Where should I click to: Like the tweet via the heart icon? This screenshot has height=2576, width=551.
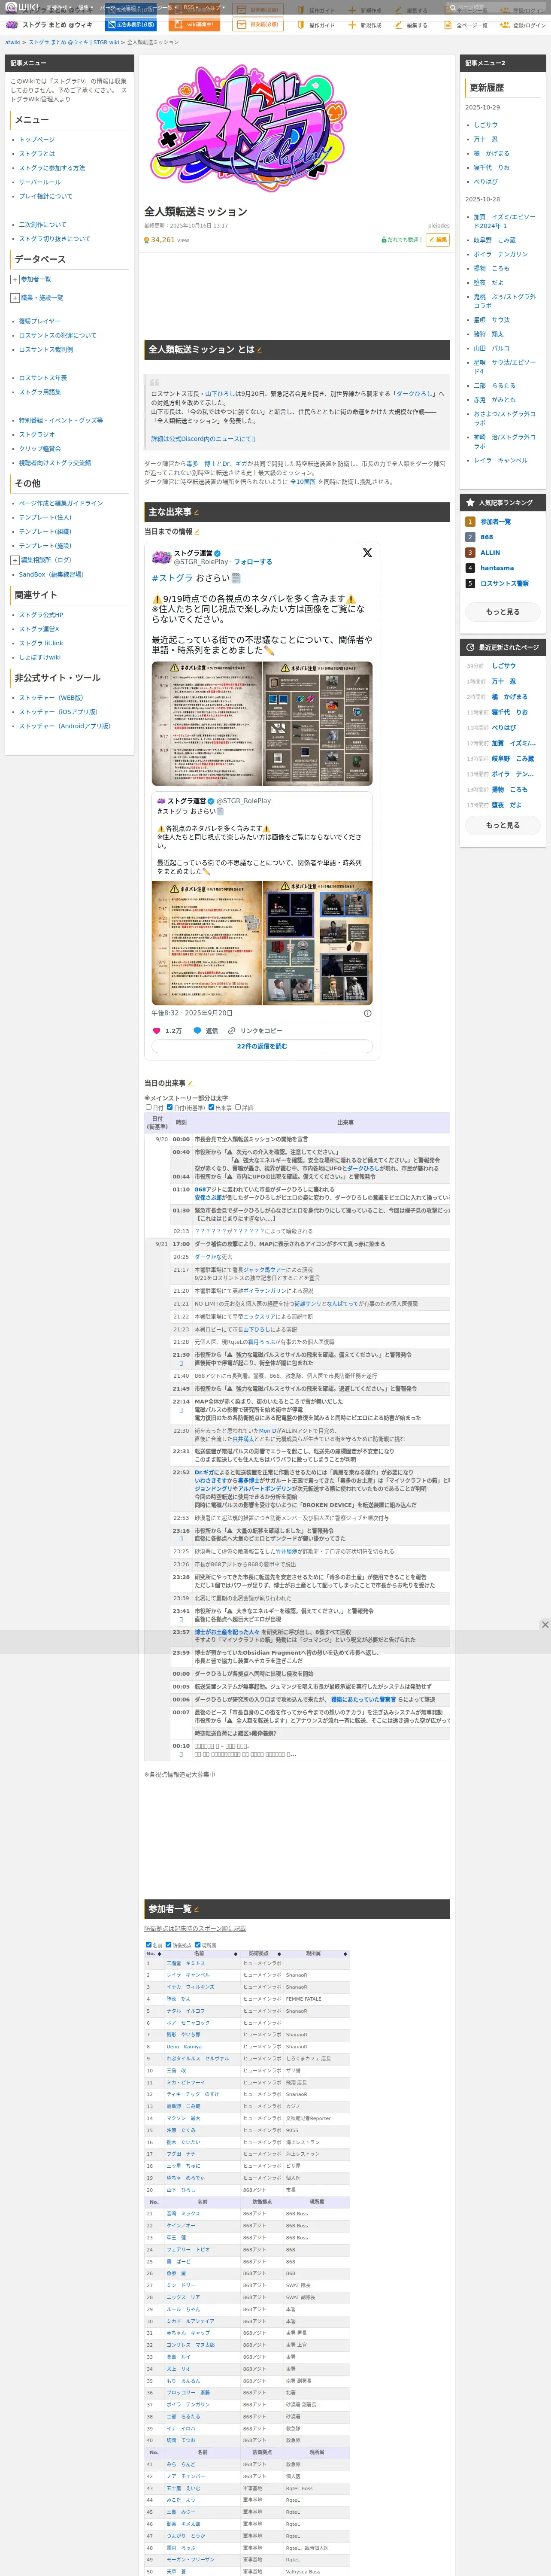(156, 1030)
